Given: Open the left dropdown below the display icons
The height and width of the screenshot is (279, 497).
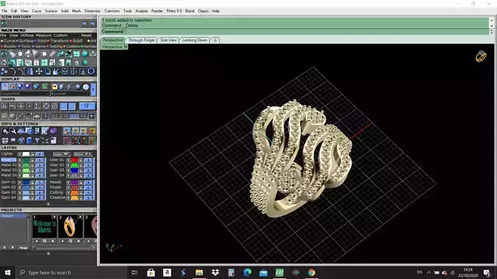Looking at the screenshot, I should coord(25,94).
